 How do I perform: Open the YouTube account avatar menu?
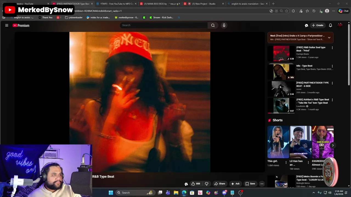(340, 25)
